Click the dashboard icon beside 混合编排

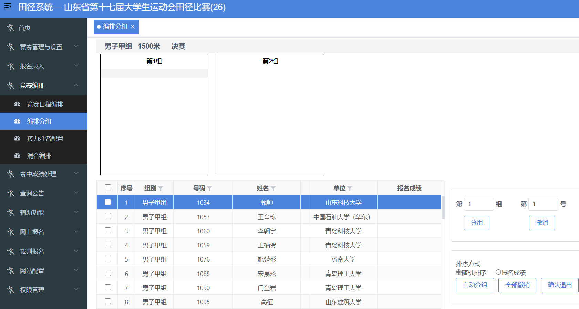click(x=17, y=156)
